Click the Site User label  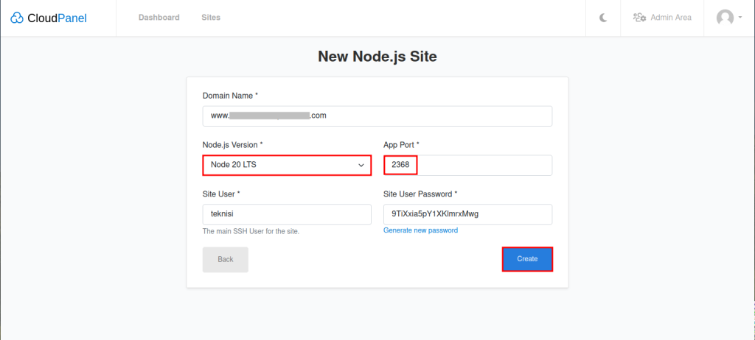pos(221,194)
